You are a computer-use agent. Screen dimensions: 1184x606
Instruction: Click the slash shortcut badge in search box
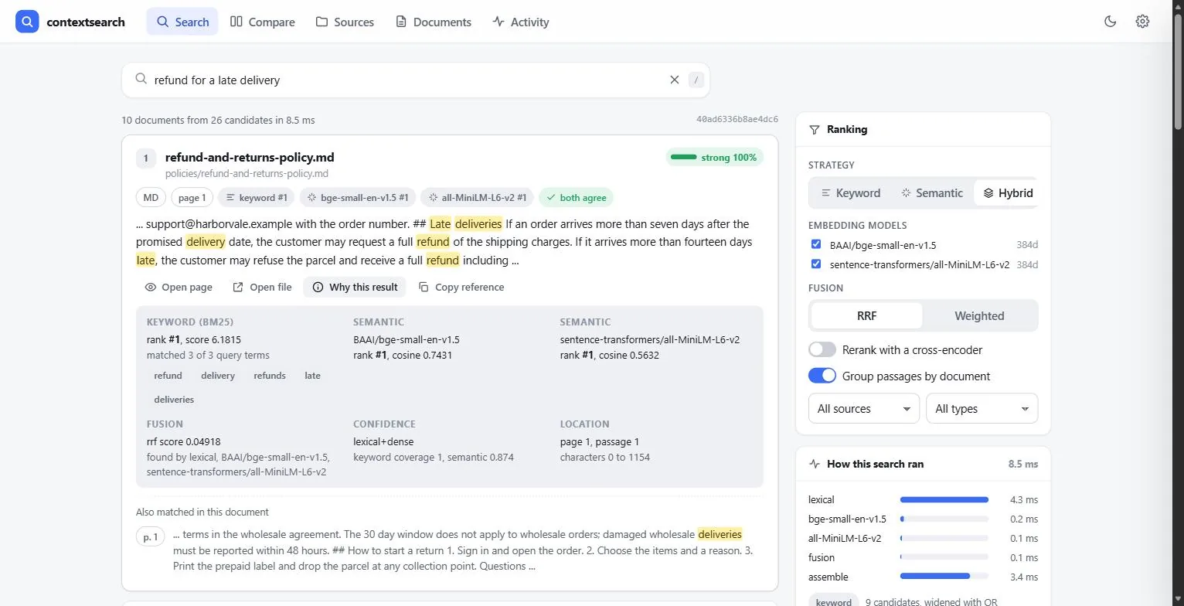coord(696,80)
